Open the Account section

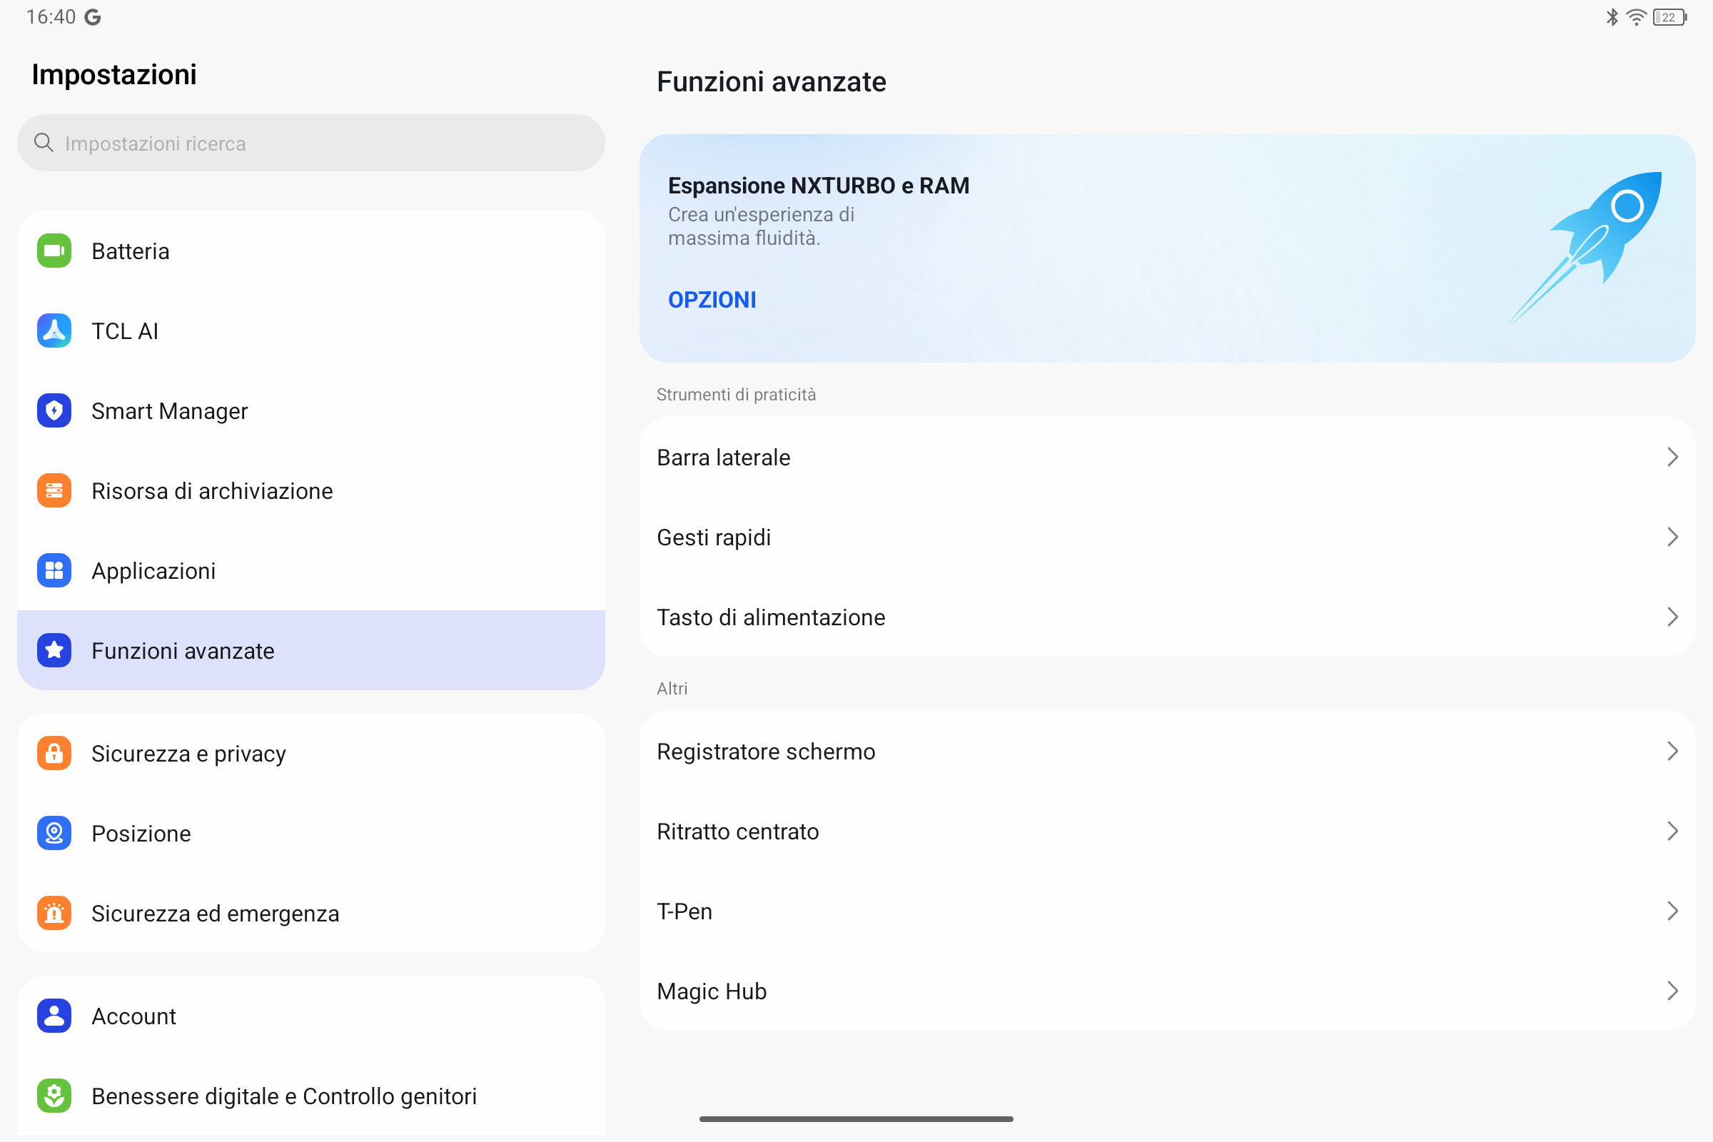point(311,1016)
